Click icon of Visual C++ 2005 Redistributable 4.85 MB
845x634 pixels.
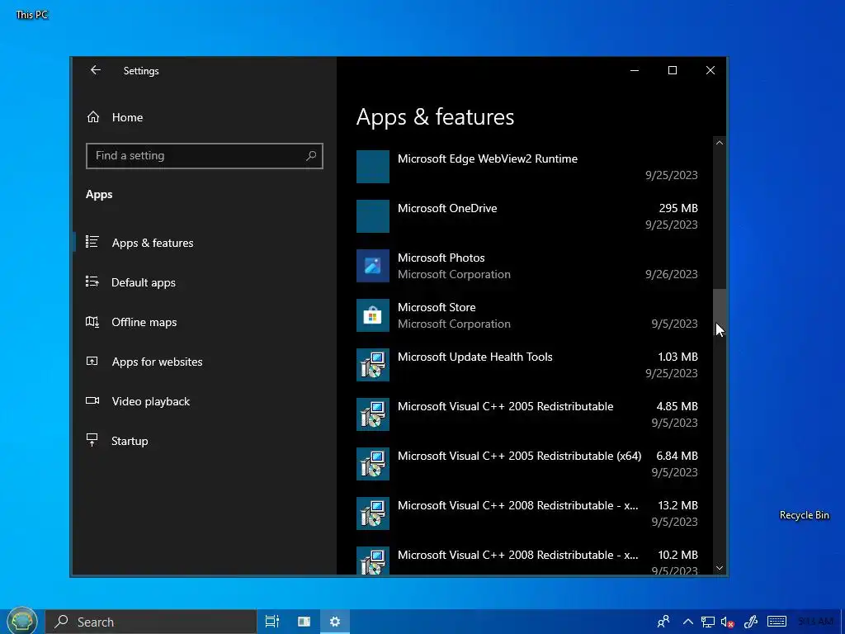click(373, 414)
